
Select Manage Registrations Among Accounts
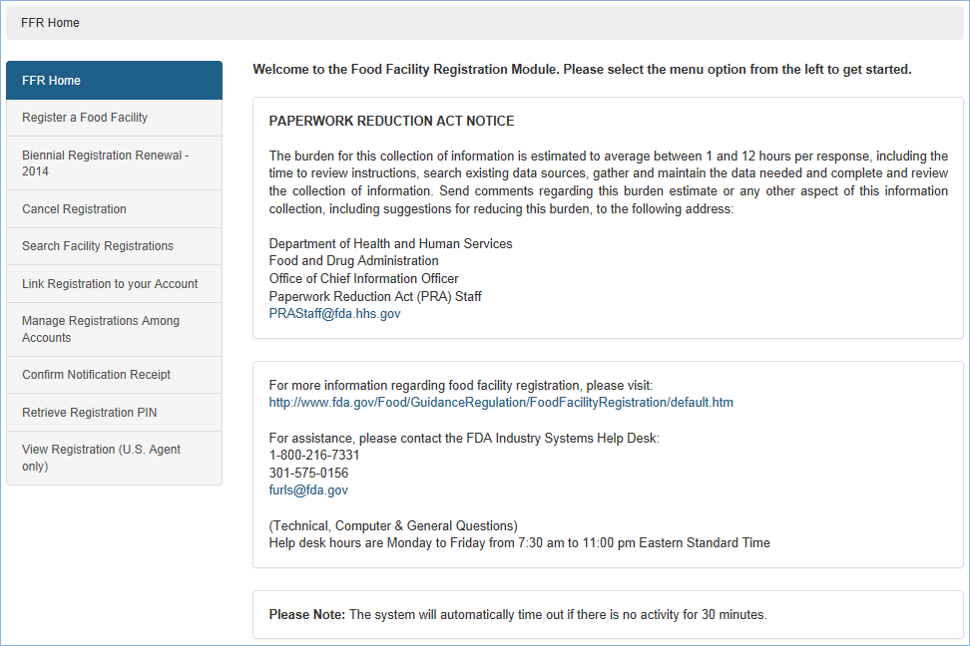point(114,329)
